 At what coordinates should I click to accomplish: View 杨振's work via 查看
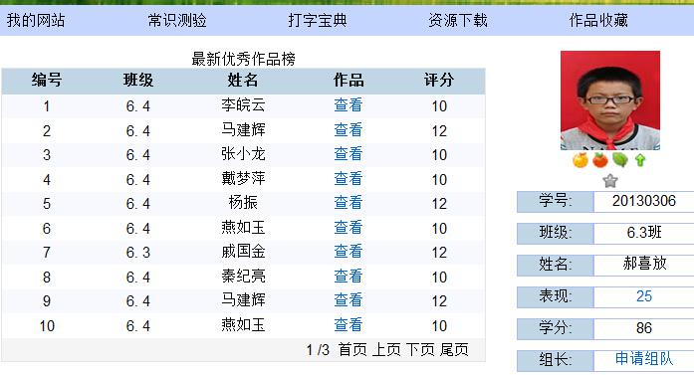[x=348, y=203]
